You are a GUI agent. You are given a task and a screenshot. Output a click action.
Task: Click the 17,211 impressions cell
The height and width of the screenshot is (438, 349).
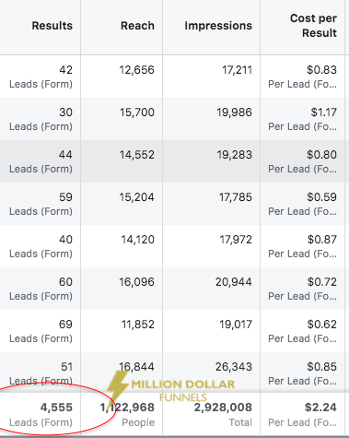click(x=212, y=77)
